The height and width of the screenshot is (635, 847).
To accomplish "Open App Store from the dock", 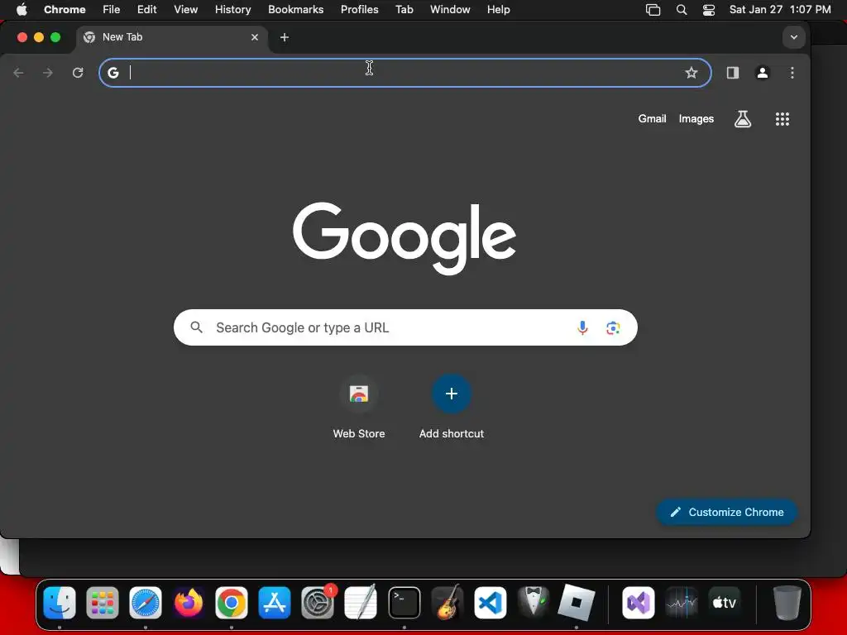I will [x=275, y=603].
